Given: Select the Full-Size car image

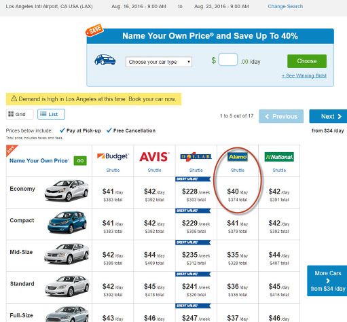Looking at the screenshot, I should coord(67,315).
